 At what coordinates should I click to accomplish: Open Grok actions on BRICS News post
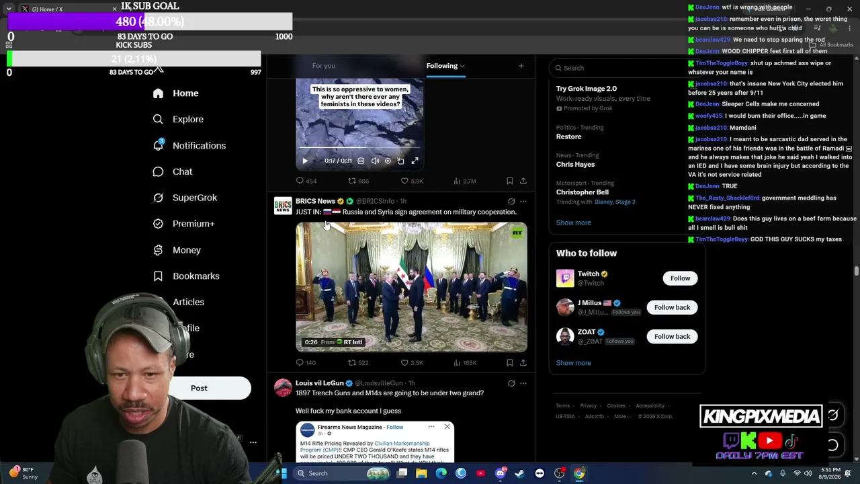(x=511, y=201)
